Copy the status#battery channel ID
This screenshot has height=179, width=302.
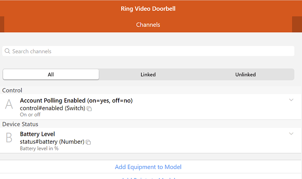click(88, 142)
